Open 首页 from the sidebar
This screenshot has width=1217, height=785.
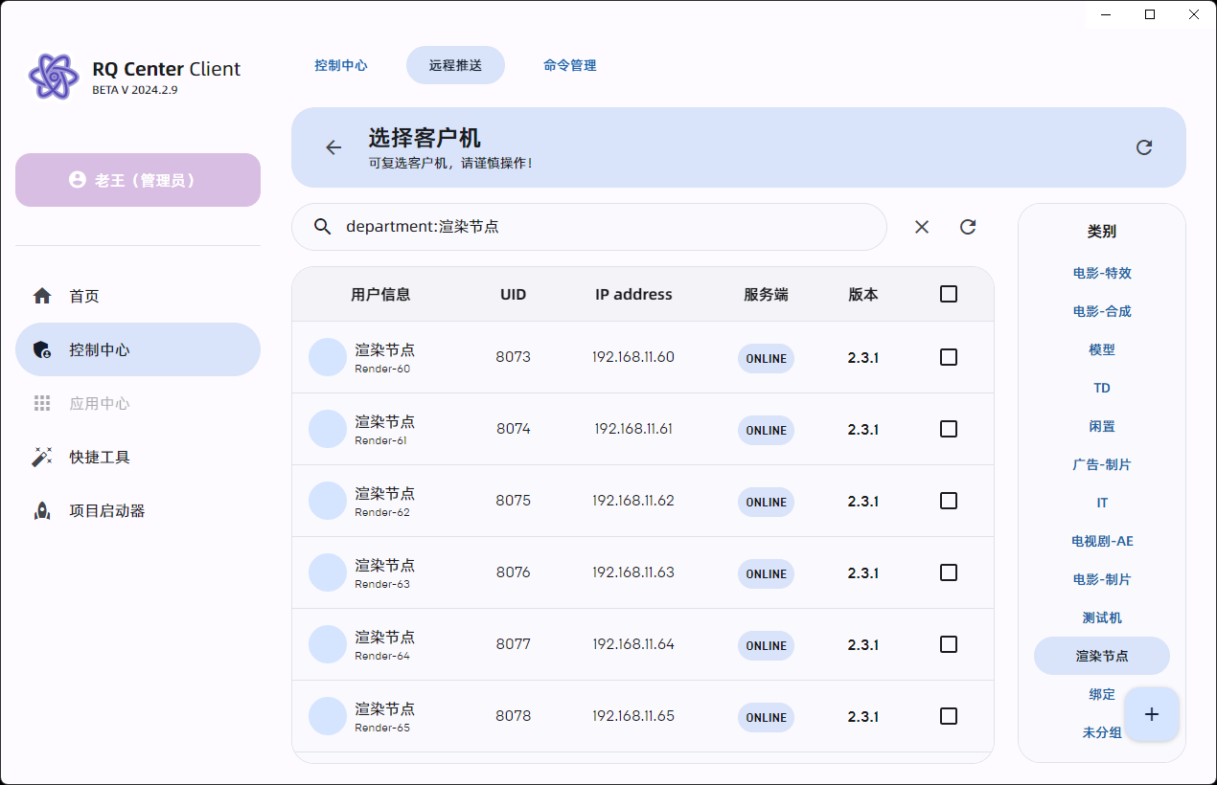[x=84, y=296]
